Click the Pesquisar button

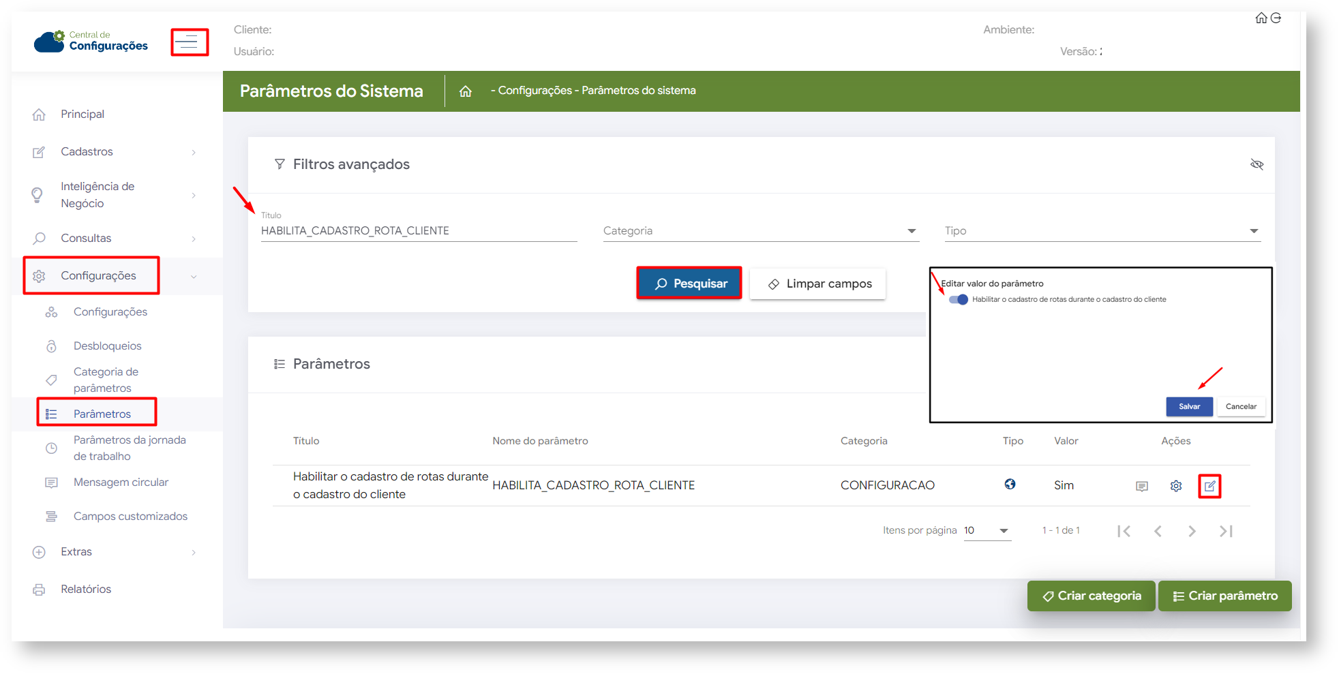click(689, 284)
